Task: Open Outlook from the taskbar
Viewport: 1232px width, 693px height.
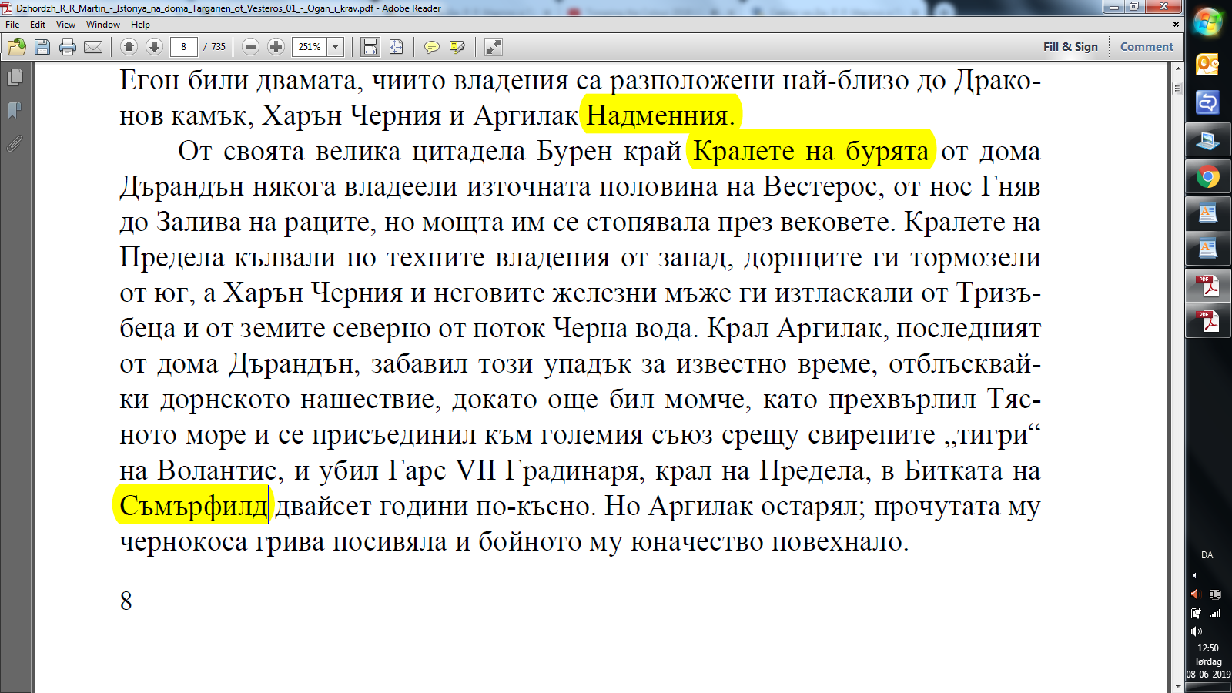Action: click(x=1207, y=64)
